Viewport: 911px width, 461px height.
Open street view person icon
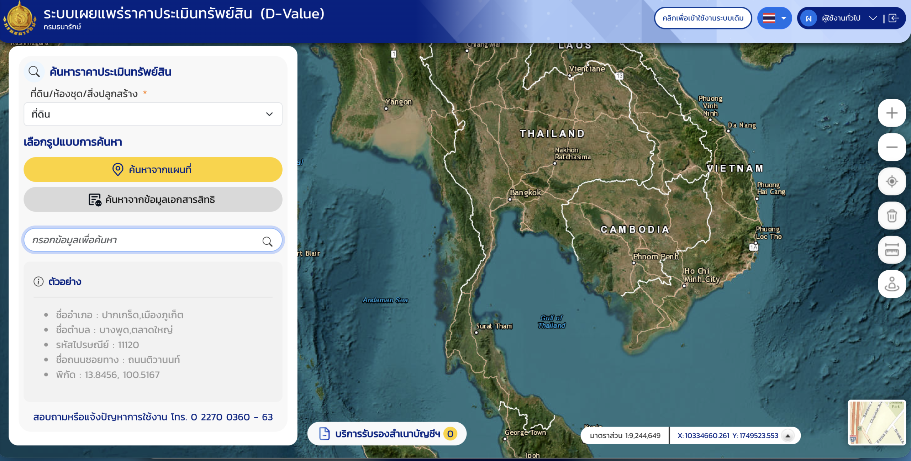click(x=891, y=284)
